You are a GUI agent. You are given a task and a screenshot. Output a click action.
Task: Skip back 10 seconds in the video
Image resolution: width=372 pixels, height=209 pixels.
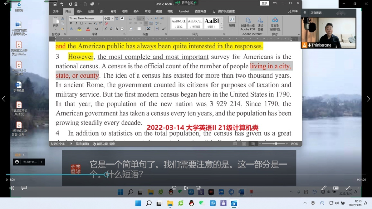click(174, 188)
